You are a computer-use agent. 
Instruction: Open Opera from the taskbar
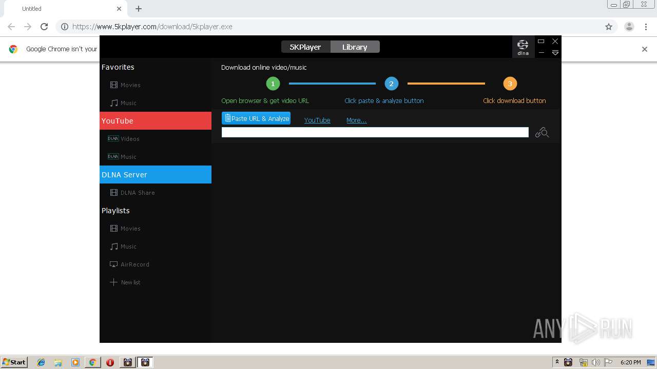[x=110, y=362]
